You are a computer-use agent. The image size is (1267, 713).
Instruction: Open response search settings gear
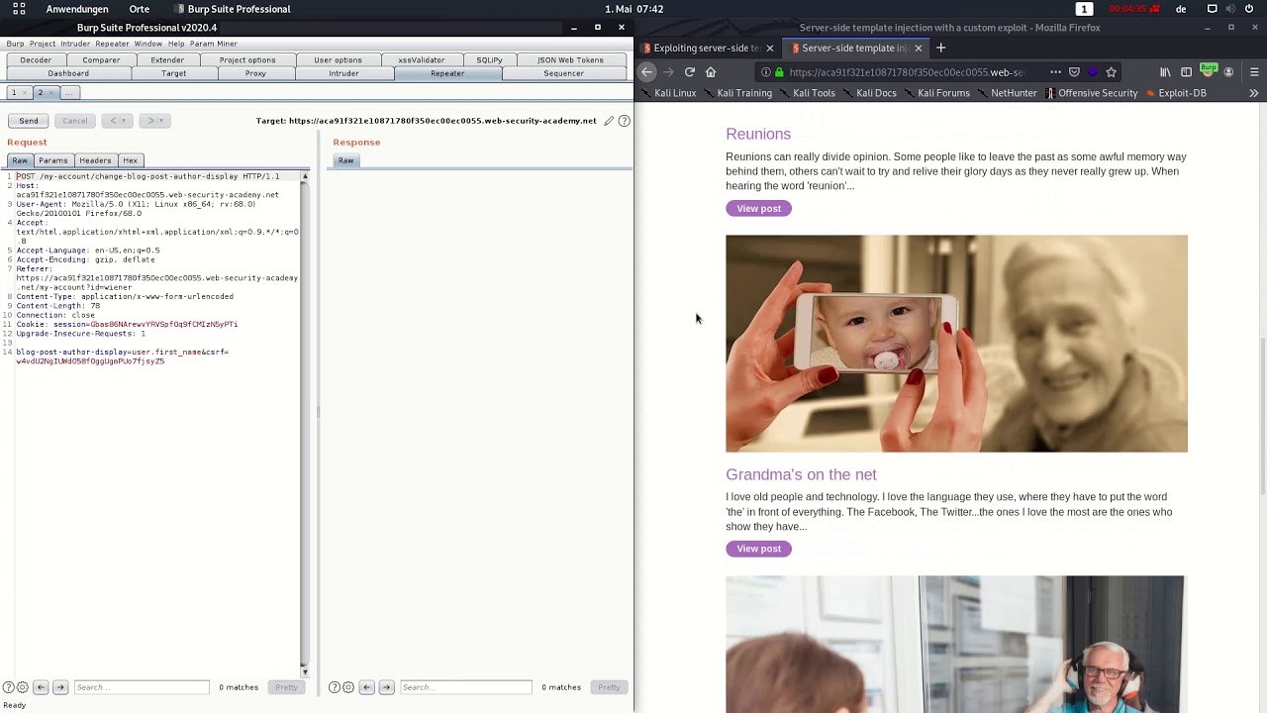point(348,687)
